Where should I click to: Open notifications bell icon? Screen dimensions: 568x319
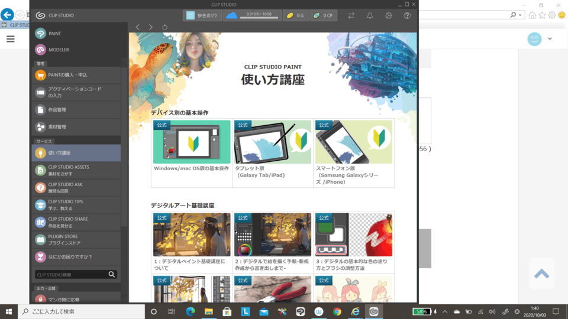coord(370,15)
